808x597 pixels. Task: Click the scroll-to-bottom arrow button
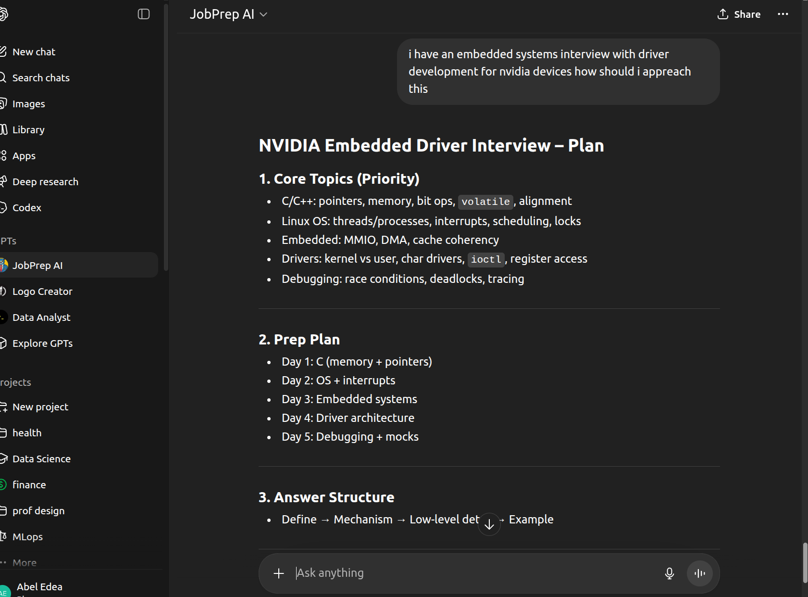pyautogui.click(x=489, y=524)
